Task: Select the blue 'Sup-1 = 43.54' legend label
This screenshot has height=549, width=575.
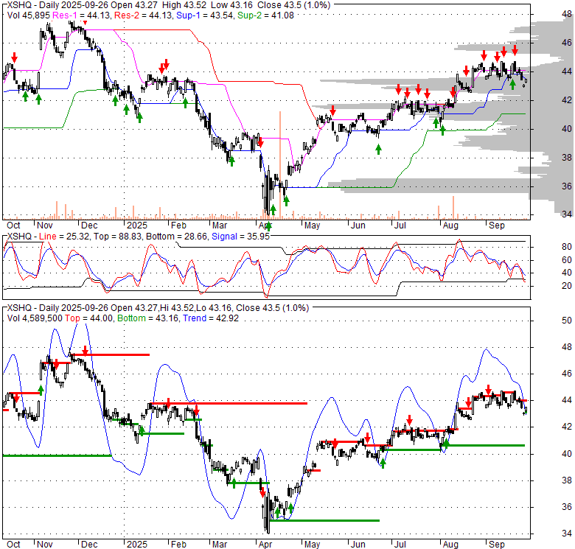Action: (x=205, y=15)
